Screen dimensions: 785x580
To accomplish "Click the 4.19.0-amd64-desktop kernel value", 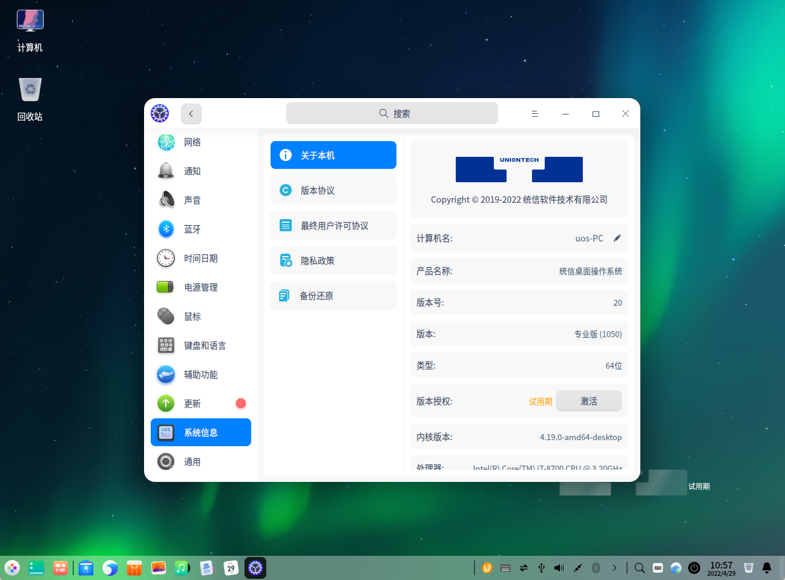I will click(x=581, y=437).
